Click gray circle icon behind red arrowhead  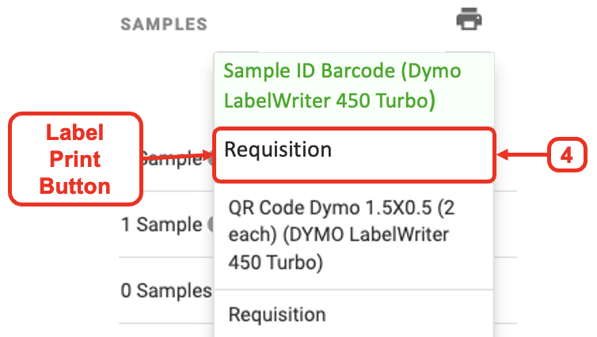click(210, 159)
